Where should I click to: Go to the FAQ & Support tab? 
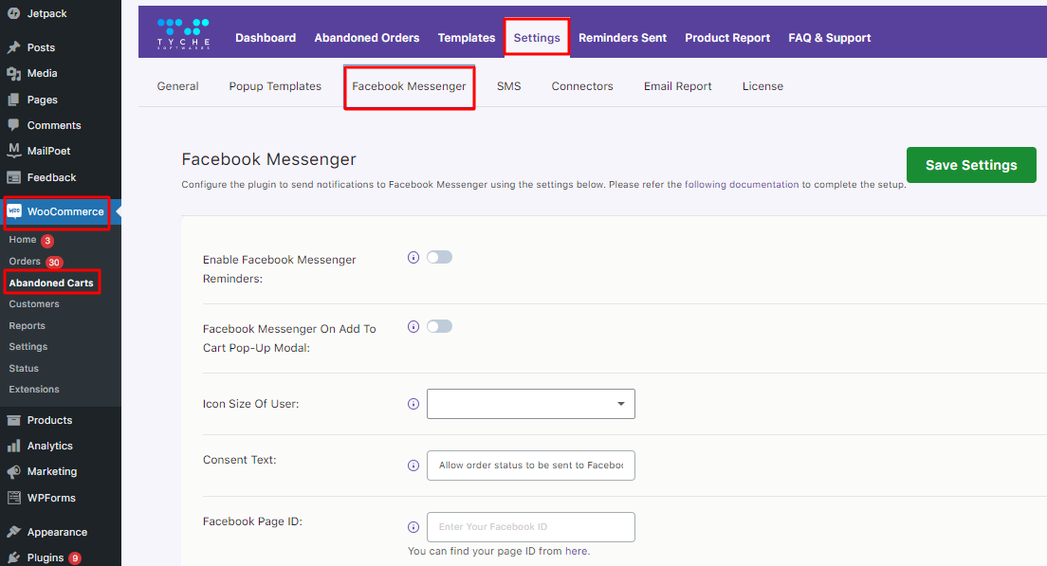coord(829,38)
